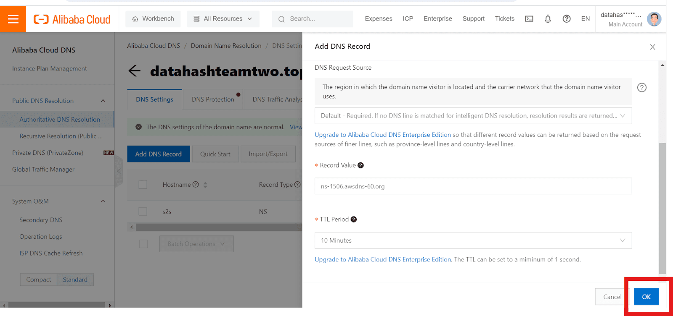Go to Alibaba Cloud DNS breadcrumb

[x=154, y=46]
